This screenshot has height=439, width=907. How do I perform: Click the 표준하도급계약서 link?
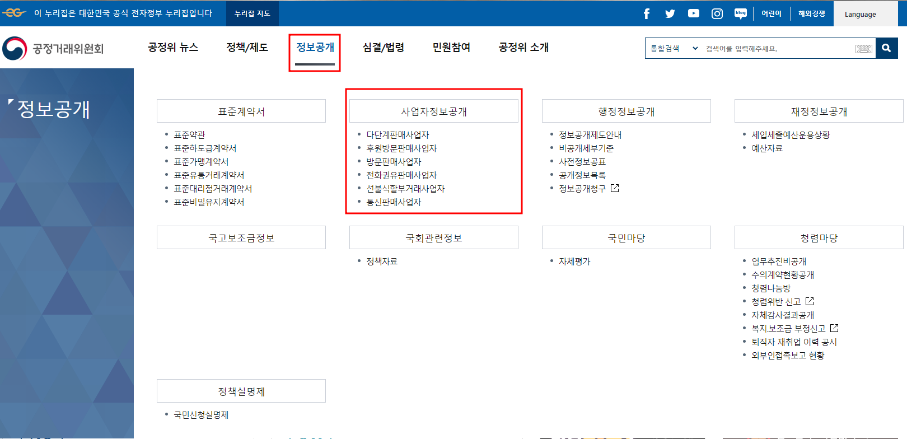point(205,148)
